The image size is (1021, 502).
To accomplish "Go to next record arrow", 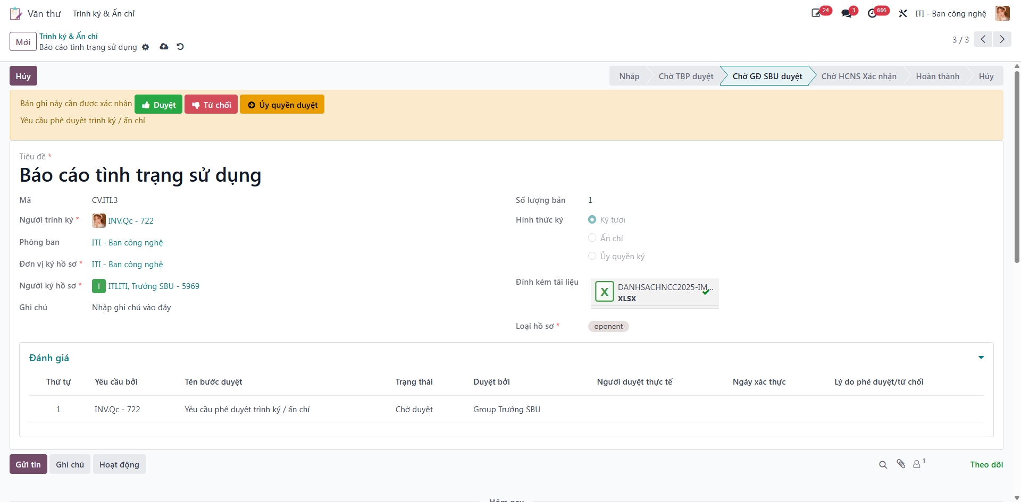I will tap(1002, 39).
